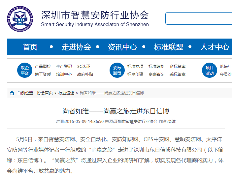
Task: Click the home icon in breadcrumb
Action: 12,93
